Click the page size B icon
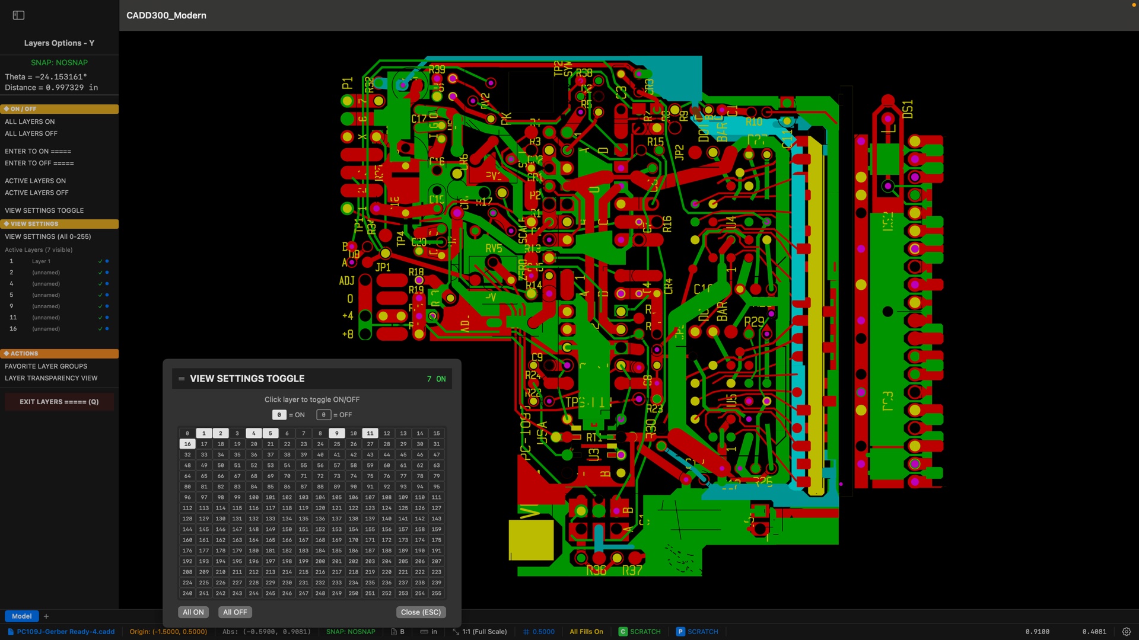 point(394,632)
